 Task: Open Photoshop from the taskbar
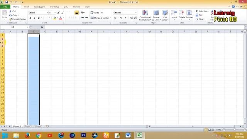coord(83,135)
